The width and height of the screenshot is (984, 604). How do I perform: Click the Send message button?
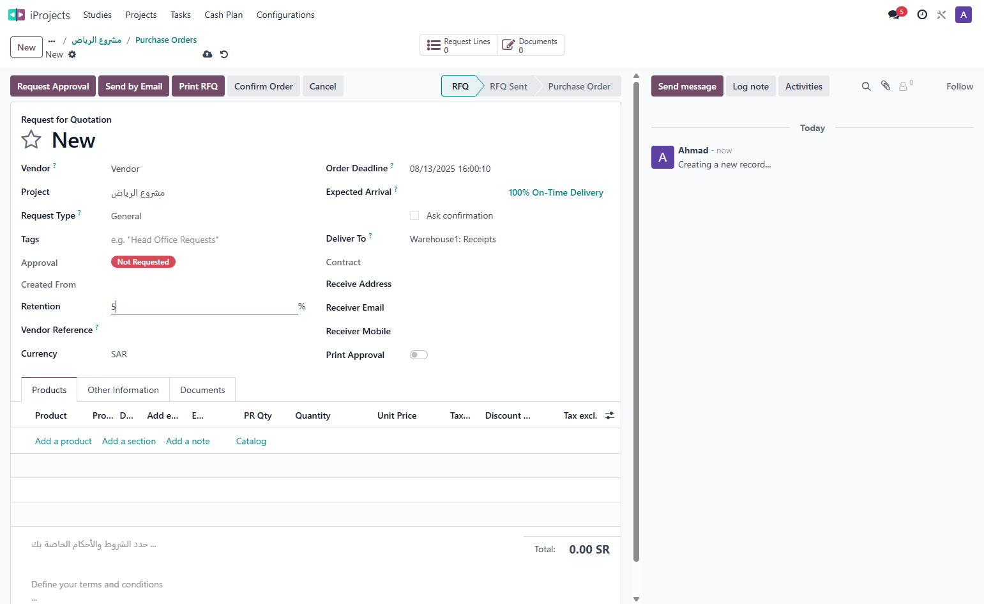click(687, 86)
